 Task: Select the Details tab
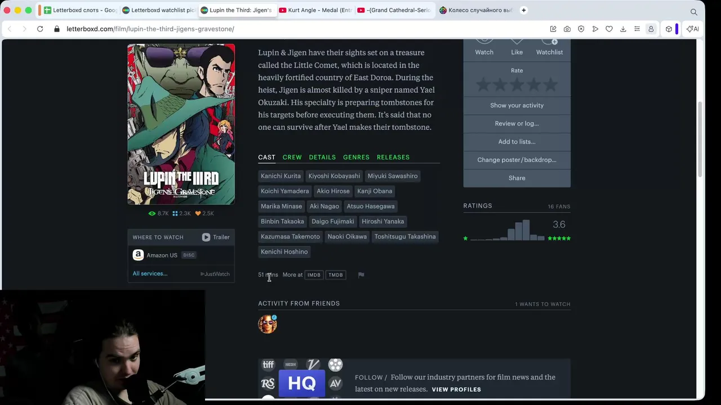[322, 157]
